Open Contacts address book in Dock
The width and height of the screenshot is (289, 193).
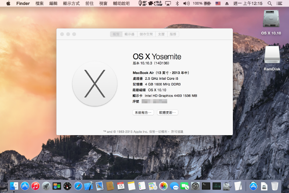point(110,186)
